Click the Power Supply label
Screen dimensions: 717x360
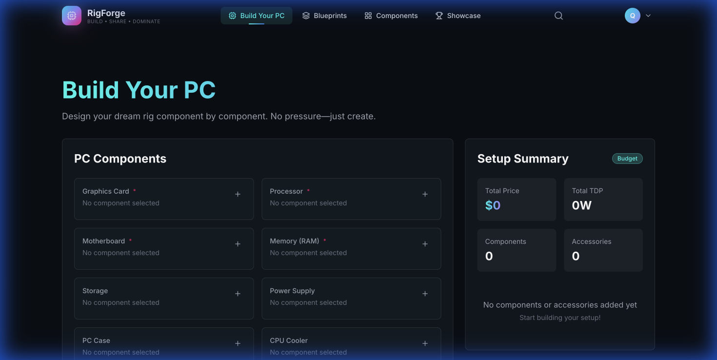[x=292, y=291]
